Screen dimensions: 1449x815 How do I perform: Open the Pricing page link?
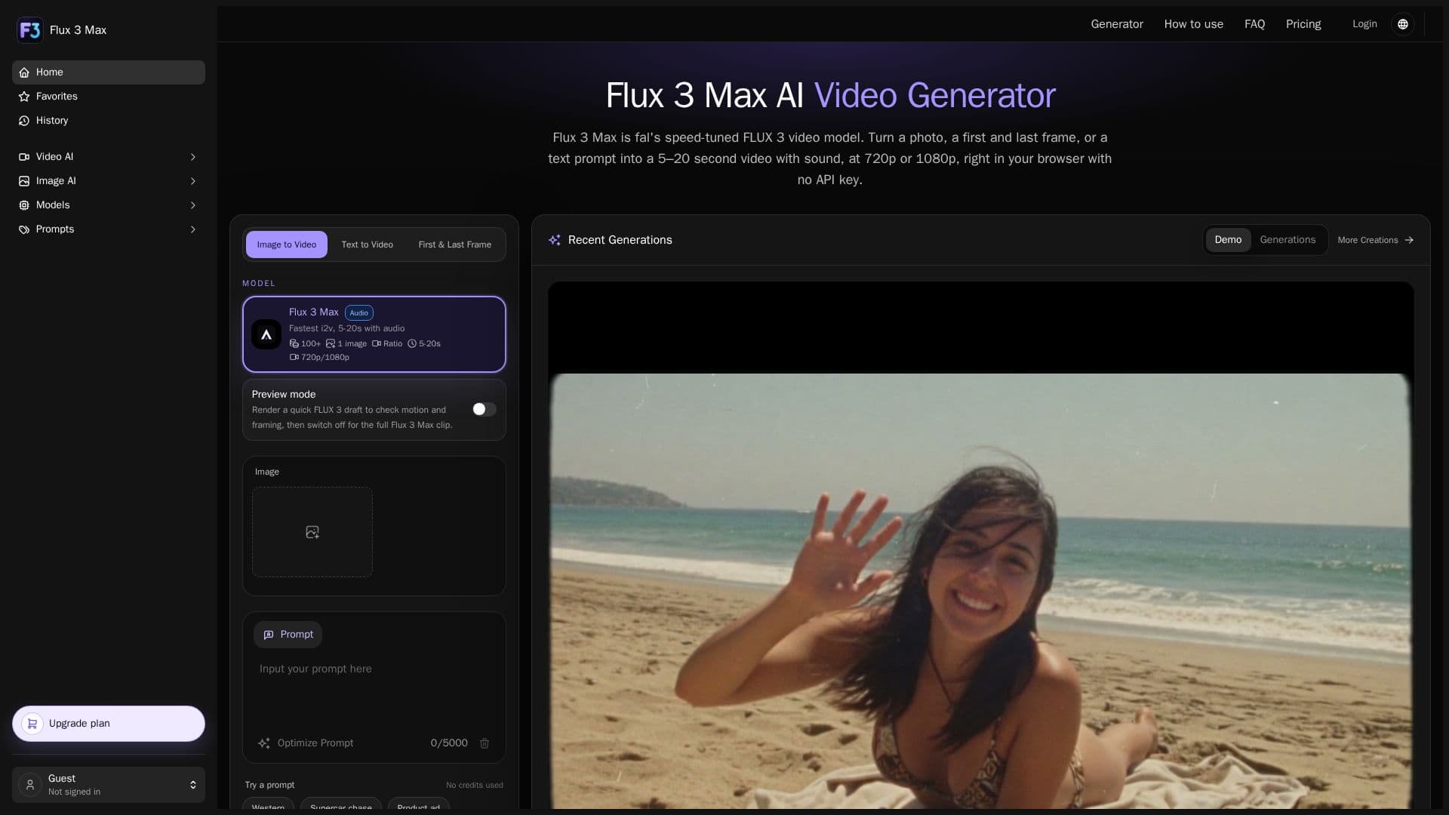point(1303,24)
